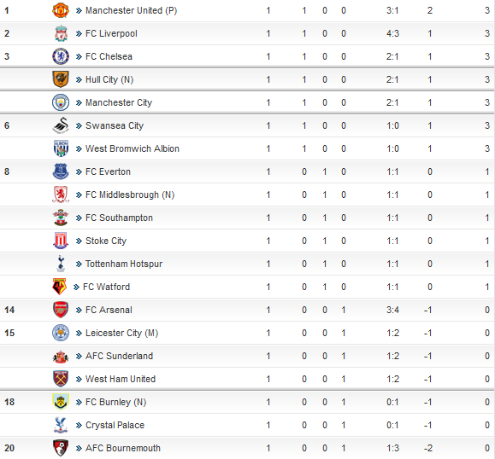This screenshot has height=459, width=495.
Task: Click the Tottenham Hotspur cockerel logo
Action: (61, 264)
